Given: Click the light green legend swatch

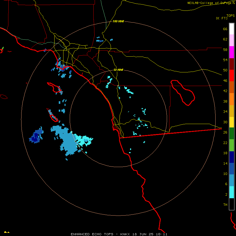Looking at the screenshot, I should (232, 145).
